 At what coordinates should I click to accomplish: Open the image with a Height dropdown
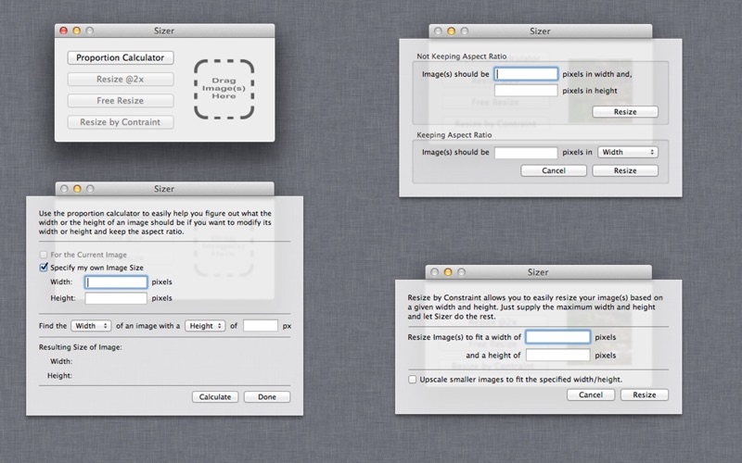(x=205, y=326)
